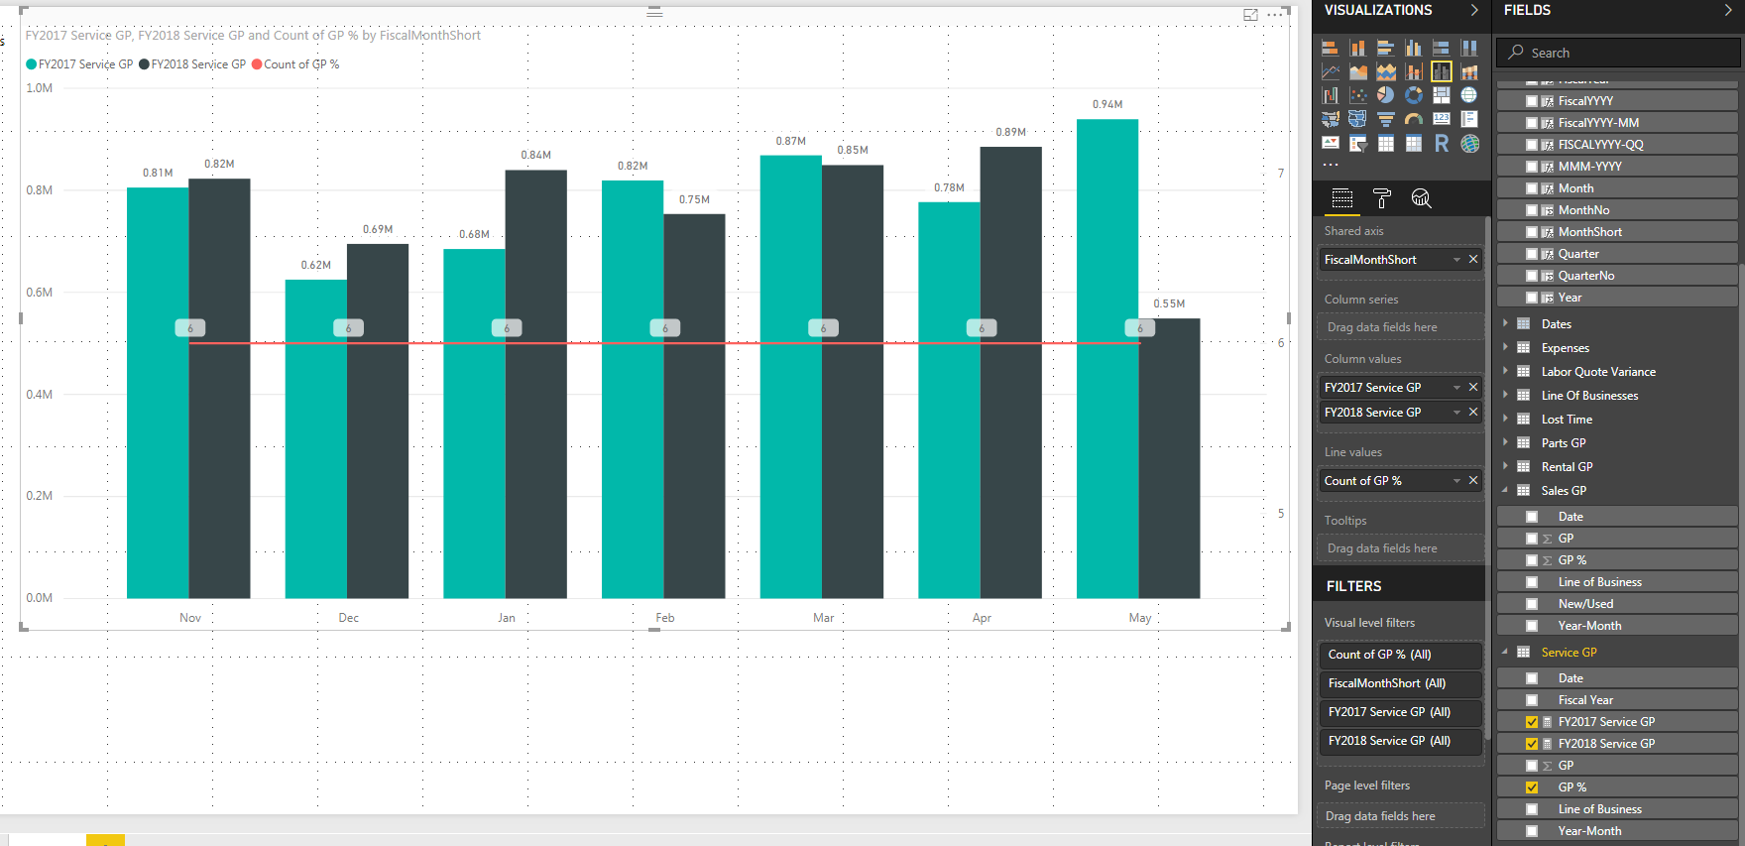The image size is (1745, 846).
Task: Collapse the Service GP table
Action: point(1505,652)
